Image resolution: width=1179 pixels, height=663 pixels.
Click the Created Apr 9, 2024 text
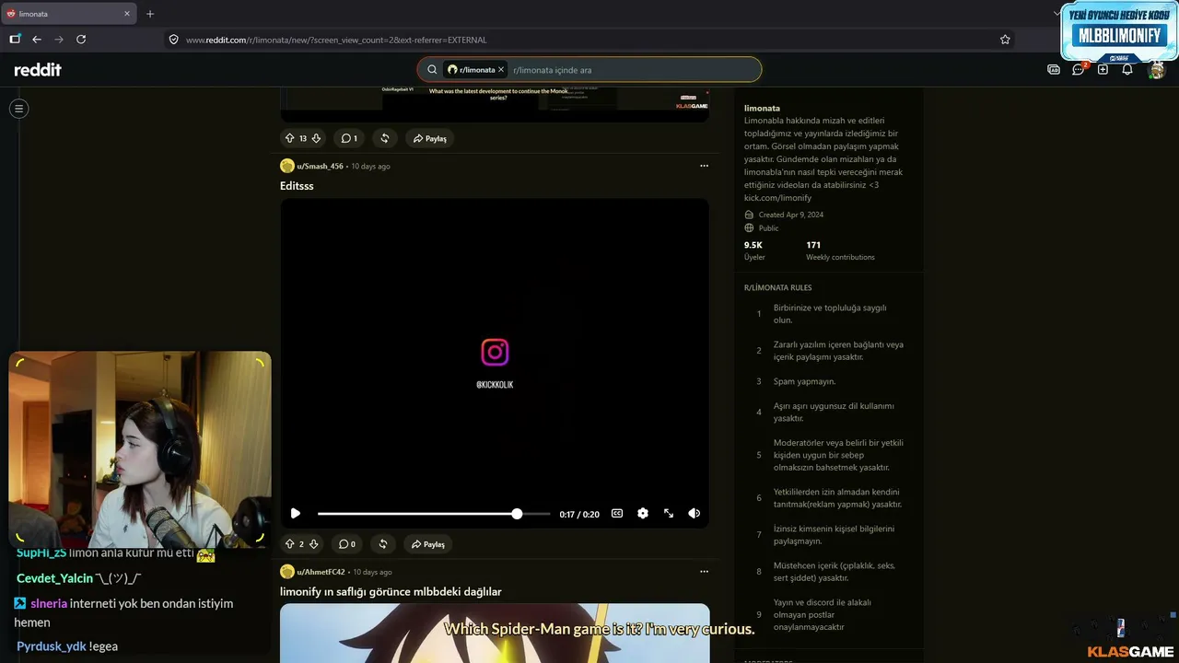click(791, 215)
